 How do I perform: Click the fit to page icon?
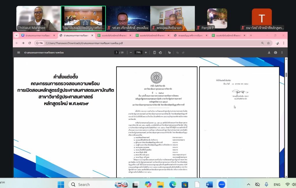[x=154, y=52]
